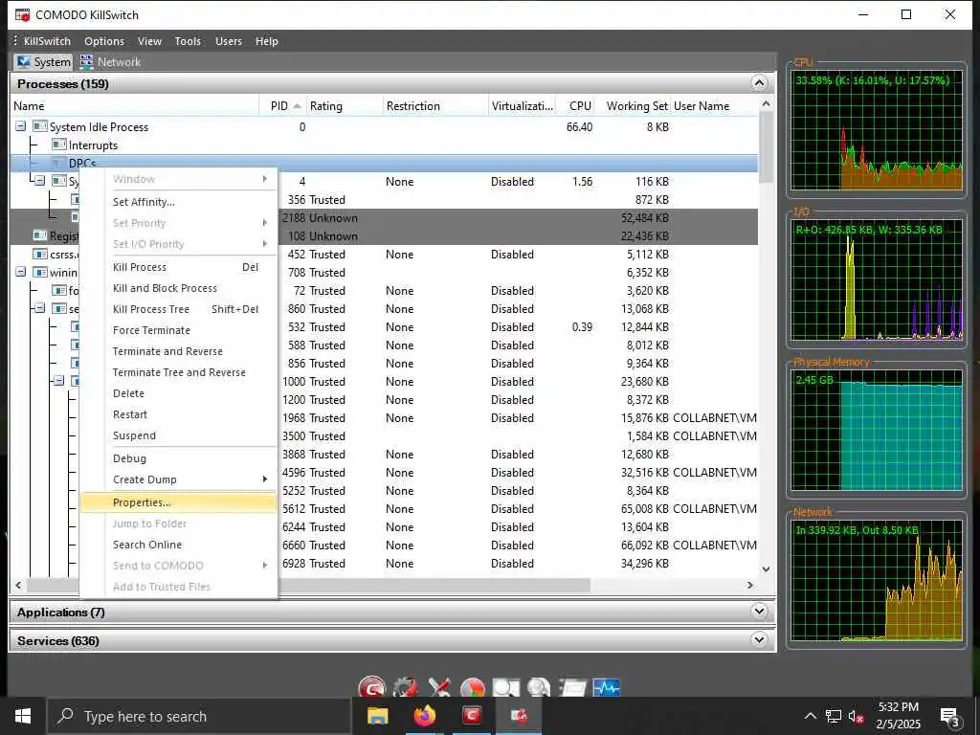980x735 pixels.
Task: Click the white list window dock icon
Action: pyautogui.click(x=572, y=687)
